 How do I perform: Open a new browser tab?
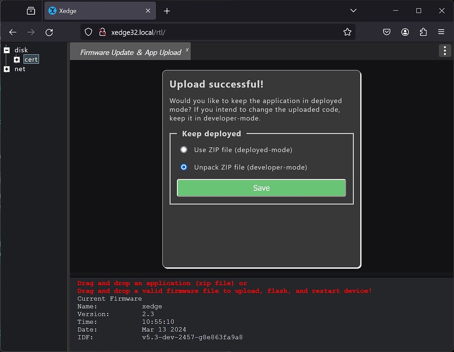point(167,11)
